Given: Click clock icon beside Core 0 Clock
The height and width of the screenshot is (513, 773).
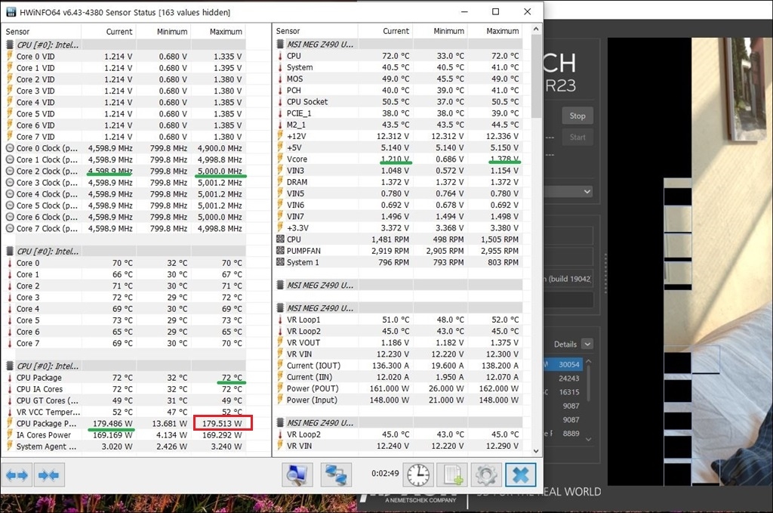Looking at the screenshot, I should pyautogui.click(x=9, y=148).
